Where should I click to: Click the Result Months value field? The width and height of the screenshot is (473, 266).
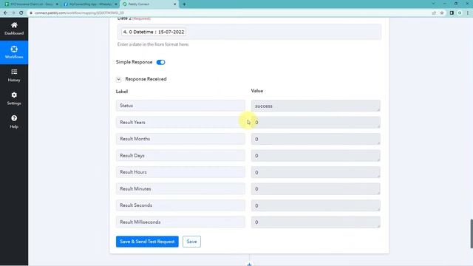pyautogui.click(x=316, y=139)
